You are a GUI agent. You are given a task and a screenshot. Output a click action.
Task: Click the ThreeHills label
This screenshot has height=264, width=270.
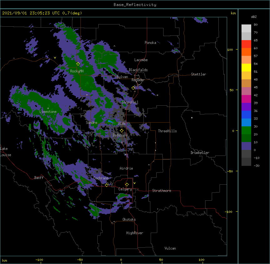tap(167, 131)
